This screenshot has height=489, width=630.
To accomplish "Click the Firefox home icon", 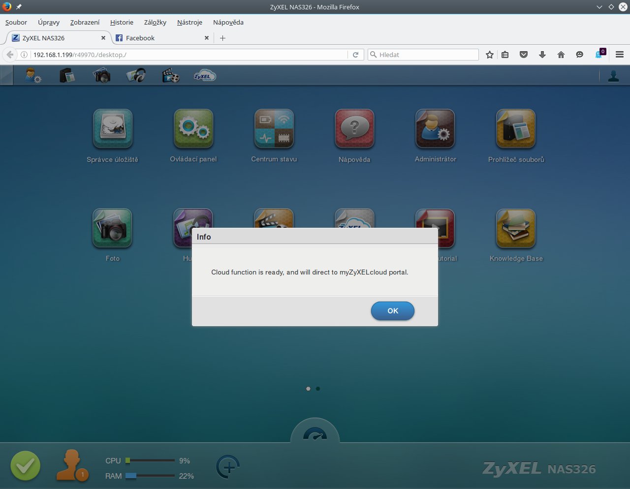I will 561,55.
